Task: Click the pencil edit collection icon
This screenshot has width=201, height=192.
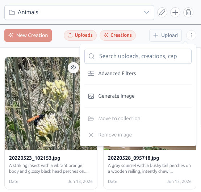Action: (x=162, y=12)
